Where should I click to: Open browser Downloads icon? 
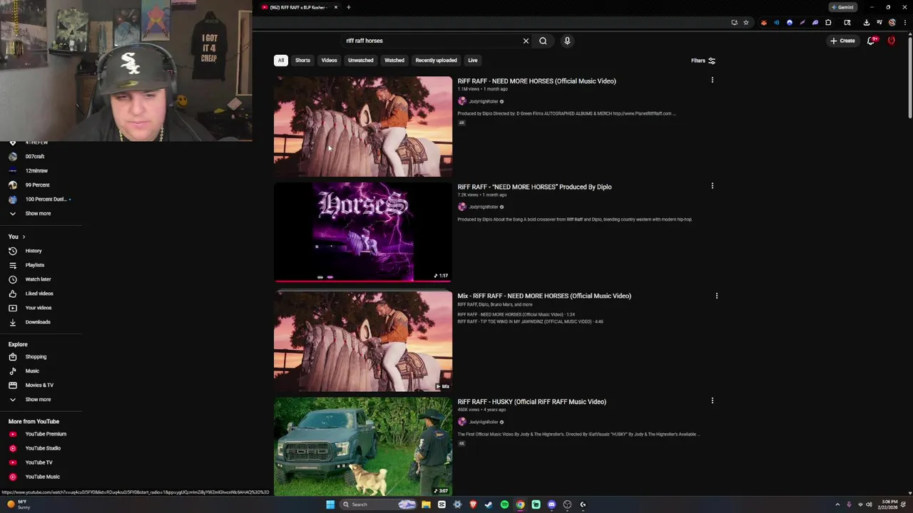pyautogui.click(x=866, y=22)
